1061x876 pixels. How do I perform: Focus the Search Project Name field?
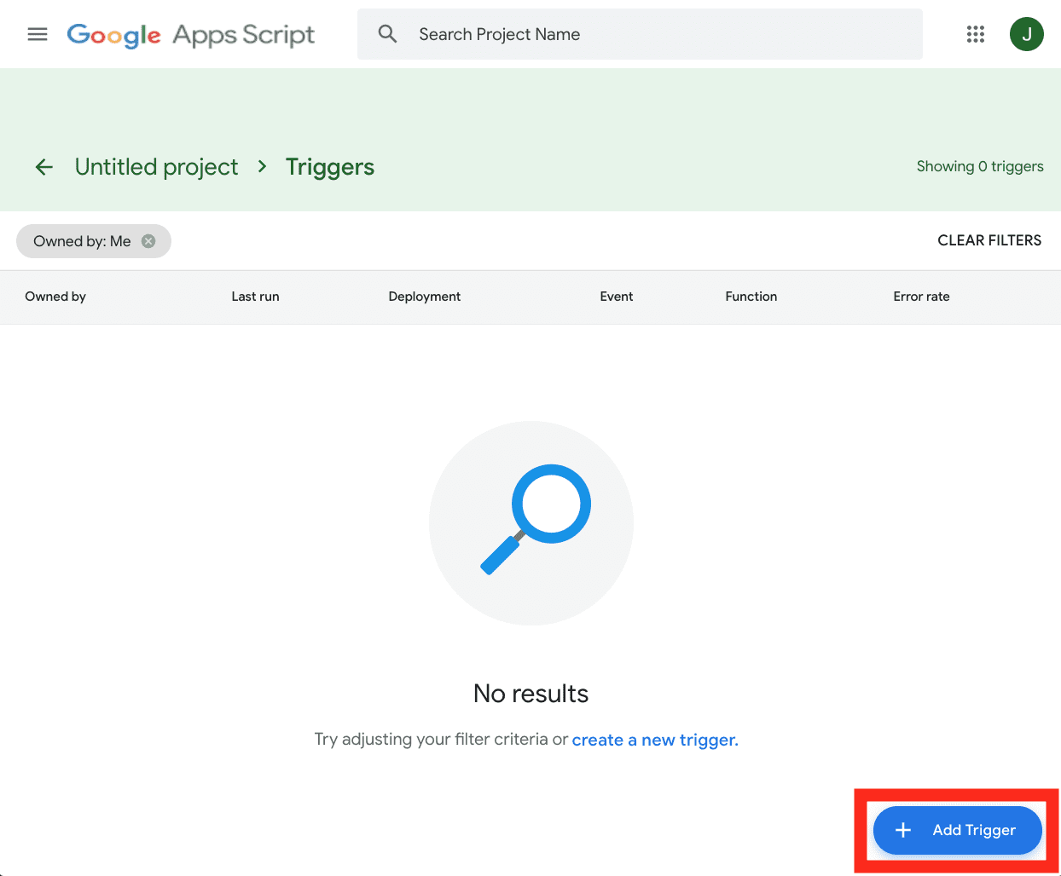pos(640,34)
